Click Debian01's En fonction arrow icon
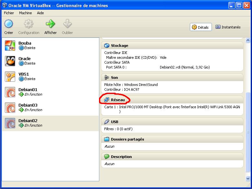Image resolution: width=252 pixels, height=189 pixels. (x=21, y=94)
